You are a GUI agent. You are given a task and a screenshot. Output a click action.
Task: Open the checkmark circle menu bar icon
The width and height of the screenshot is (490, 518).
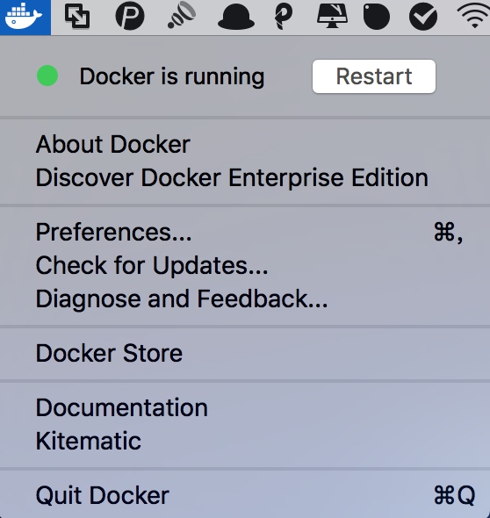pos(423,17)
